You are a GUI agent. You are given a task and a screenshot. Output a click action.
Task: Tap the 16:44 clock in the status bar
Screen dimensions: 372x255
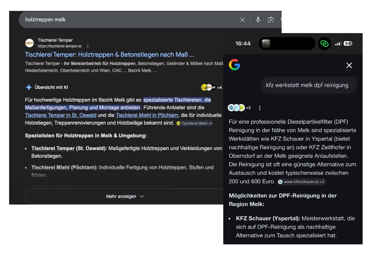coord(243,44)
